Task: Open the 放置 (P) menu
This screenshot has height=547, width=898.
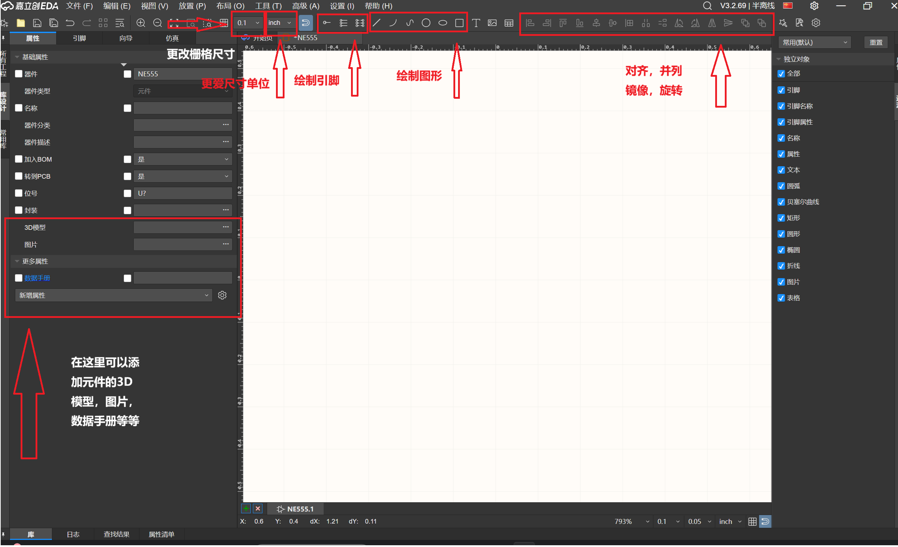Action: pos(192,6)
